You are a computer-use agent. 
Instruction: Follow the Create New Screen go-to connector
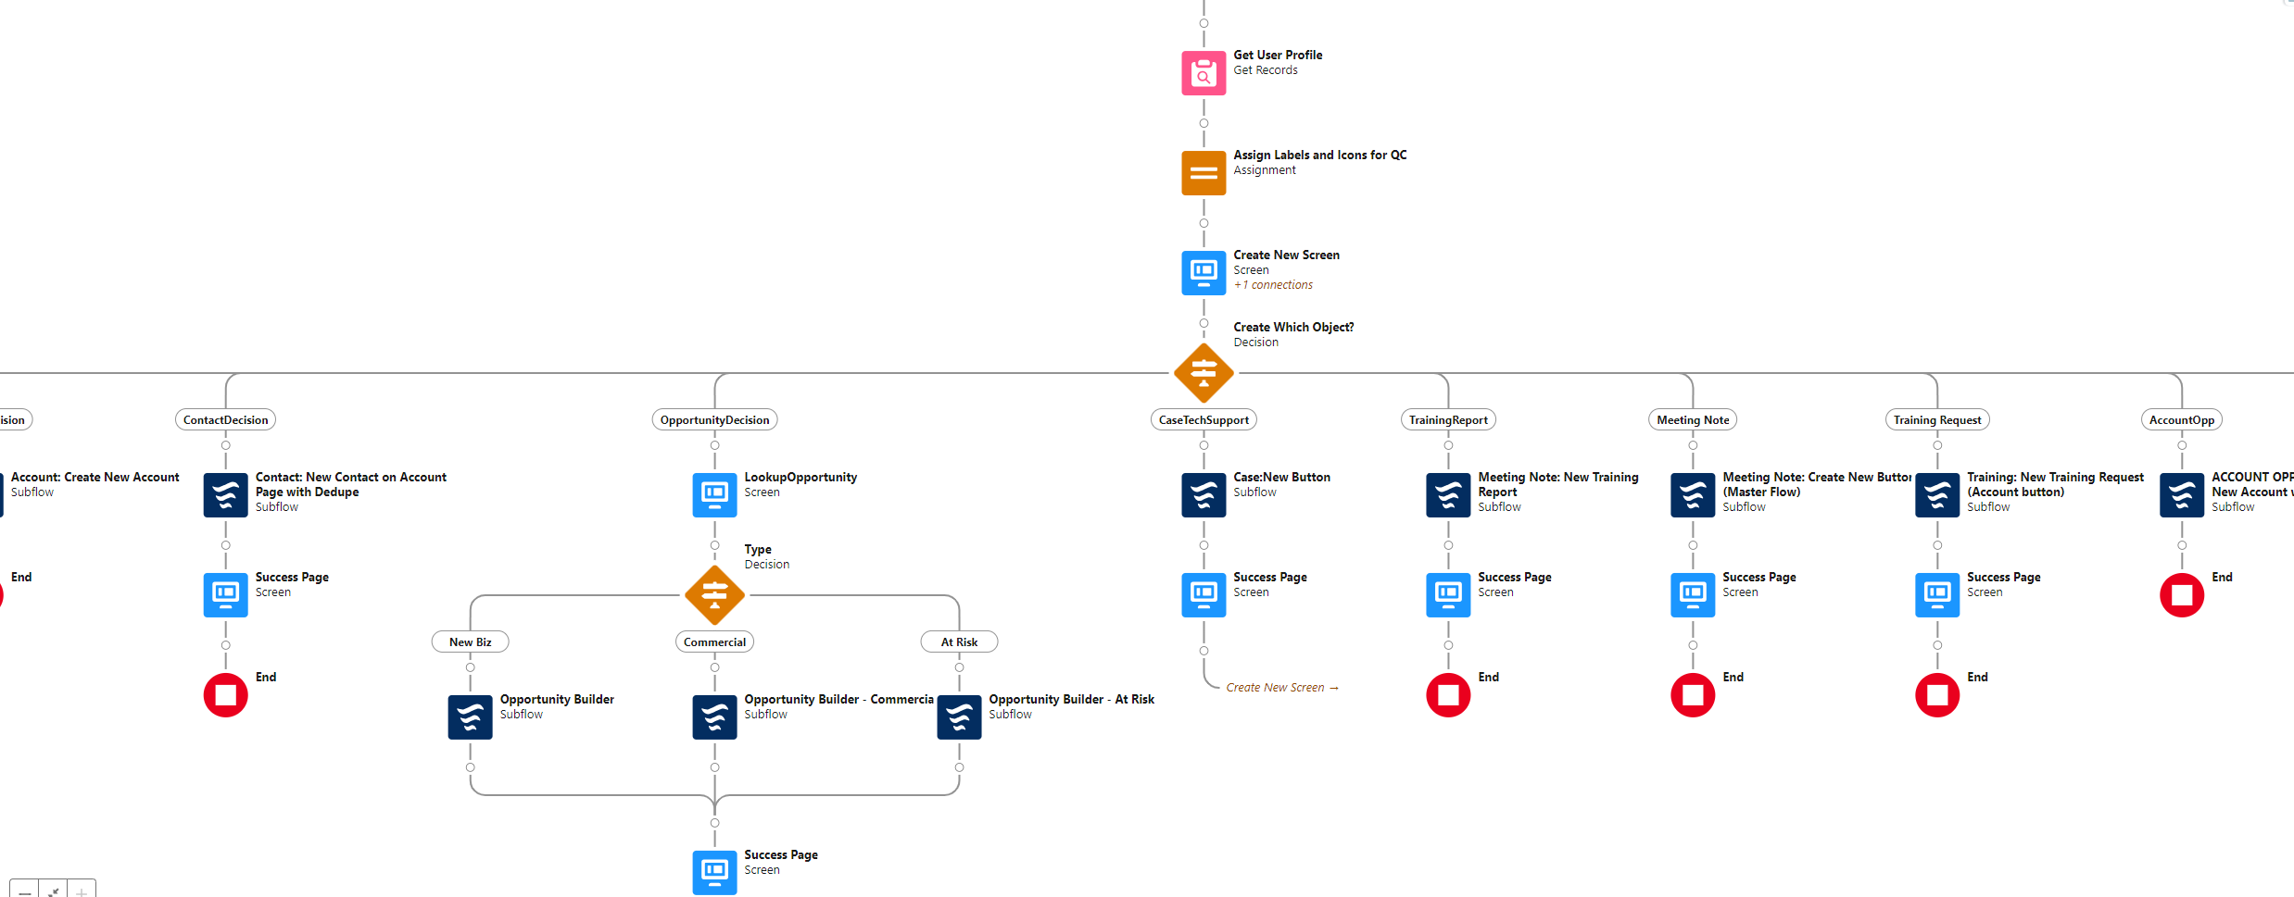(1281, 688)
